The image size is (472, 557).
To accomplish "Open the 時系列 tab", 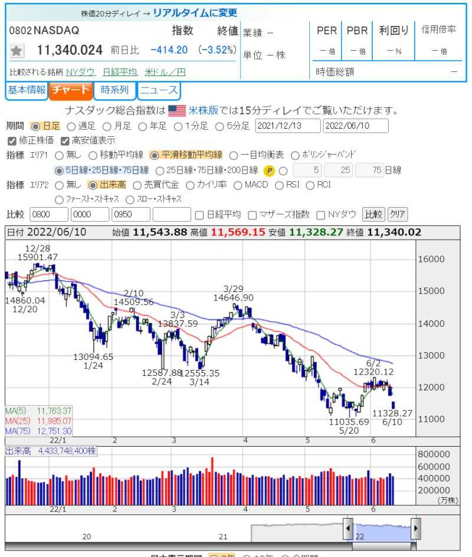I will coord(114,90).
